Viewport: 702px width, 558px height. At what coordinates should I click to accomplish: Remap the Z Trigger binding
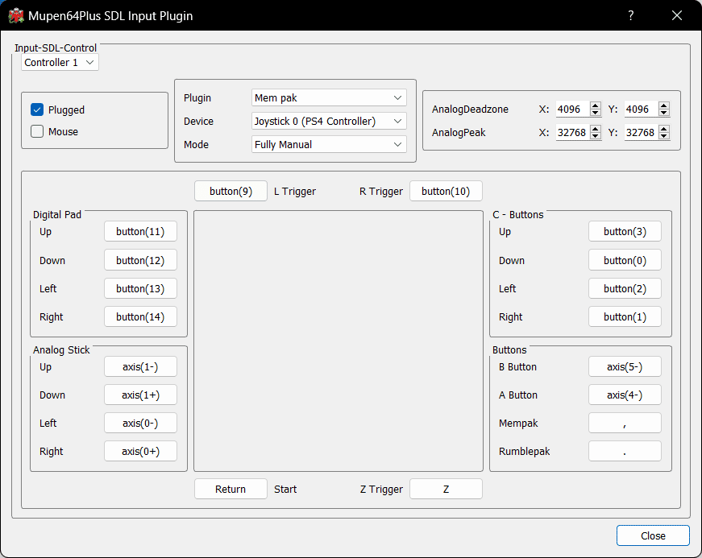click(x=446, y=489)
